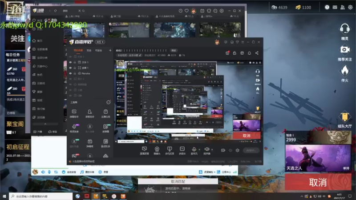Open the room manager assistant tool icon
This screenshot has width=356, height=200.
pos(90,112)
